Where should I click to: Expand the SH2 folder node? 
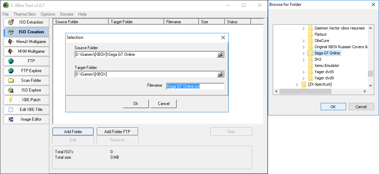(304, 59)
